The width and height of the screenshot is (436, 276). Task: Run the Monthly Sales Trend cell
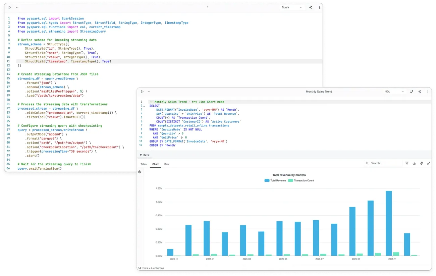coord(142,92)
